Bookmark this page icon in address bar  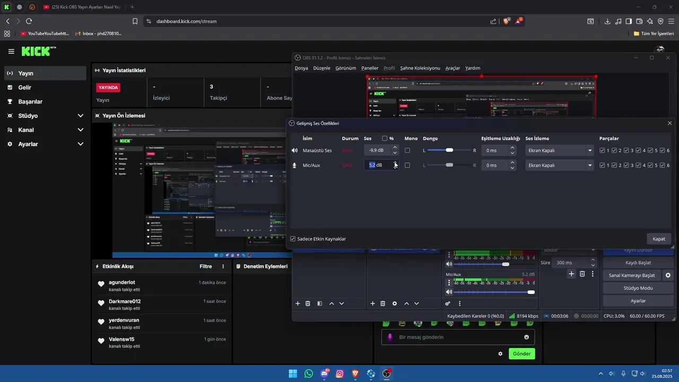tap(135, 21)
